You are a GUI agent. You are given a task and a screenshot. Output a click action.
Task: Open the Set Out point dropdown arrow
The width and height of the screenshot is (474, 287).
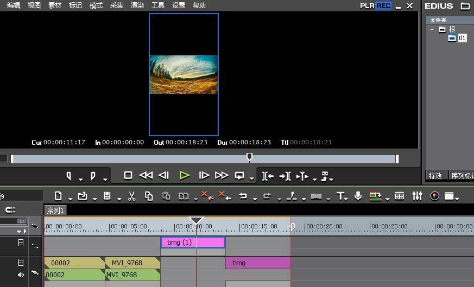pyautogui.click(x=105, y=180)
